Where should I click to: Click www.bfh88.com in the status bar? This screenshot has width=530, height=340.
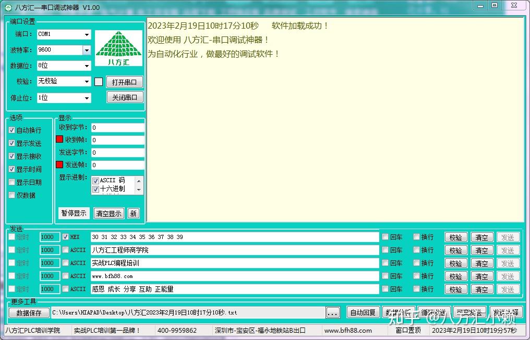tap(348, 331)
